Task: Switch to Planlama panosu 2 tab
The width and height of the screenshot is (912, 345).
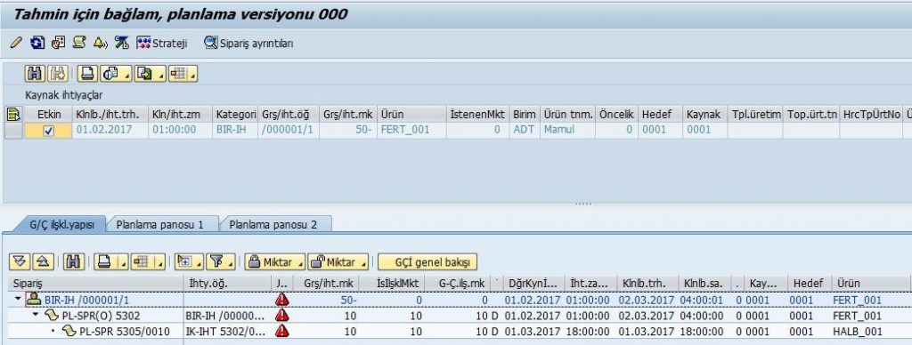Action: 273,224
